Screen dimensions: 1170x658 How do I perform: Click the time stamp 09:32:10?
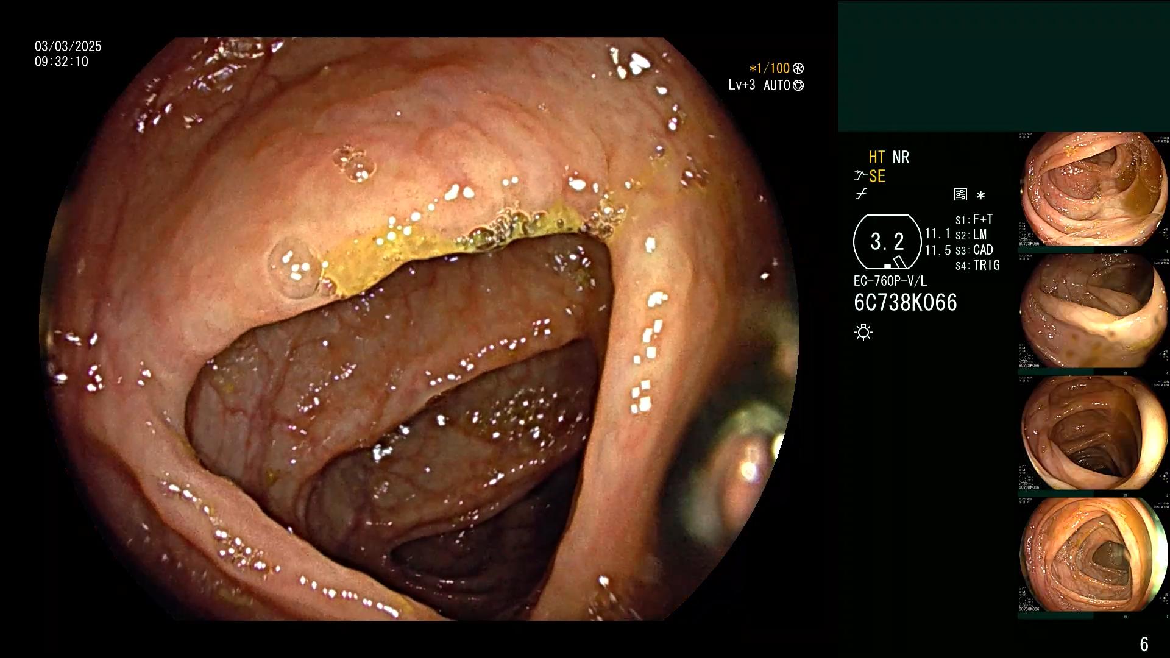coord(62,62)
